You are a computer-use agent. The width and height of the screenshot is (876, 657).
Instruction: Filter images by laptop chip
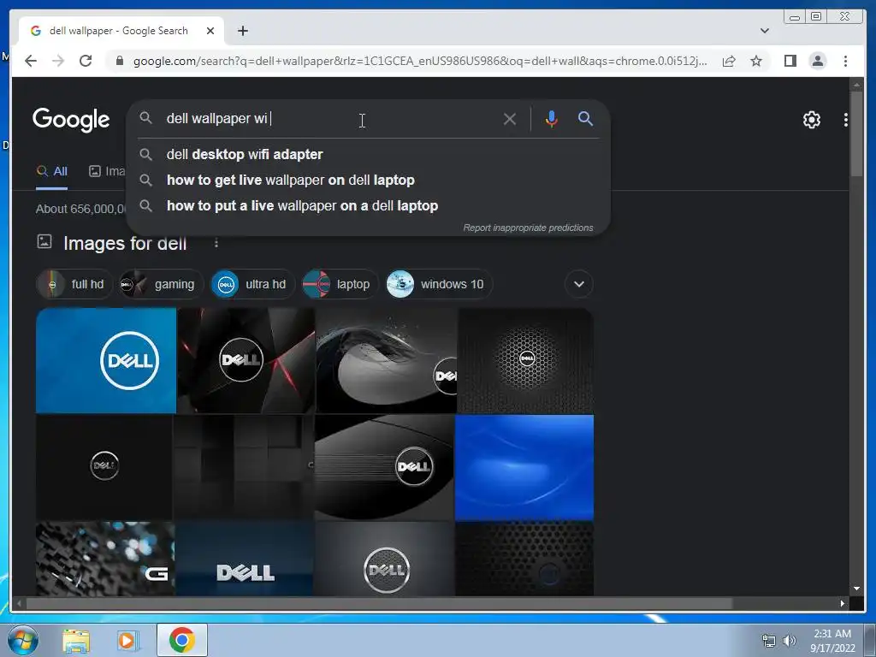coord(340,284)
